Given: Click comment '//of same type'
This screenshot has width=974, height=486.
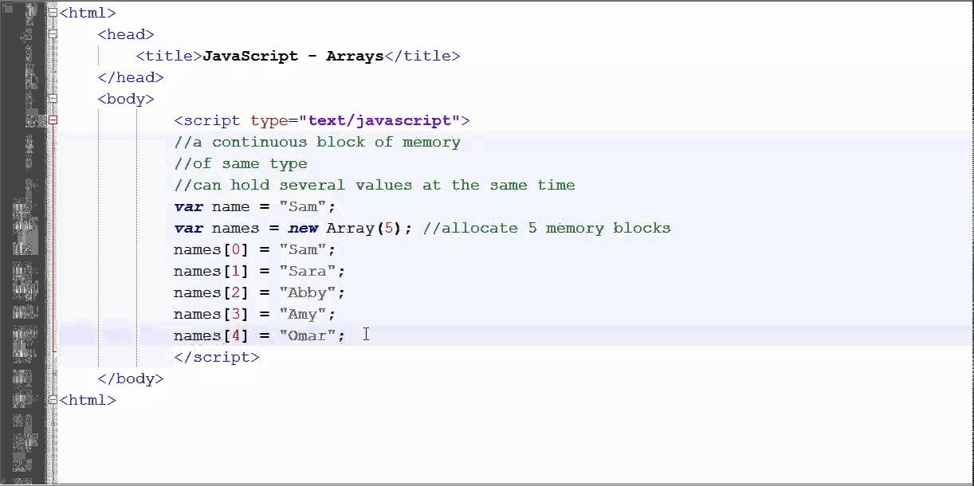Looking at the screenshot, I should 241,163.
